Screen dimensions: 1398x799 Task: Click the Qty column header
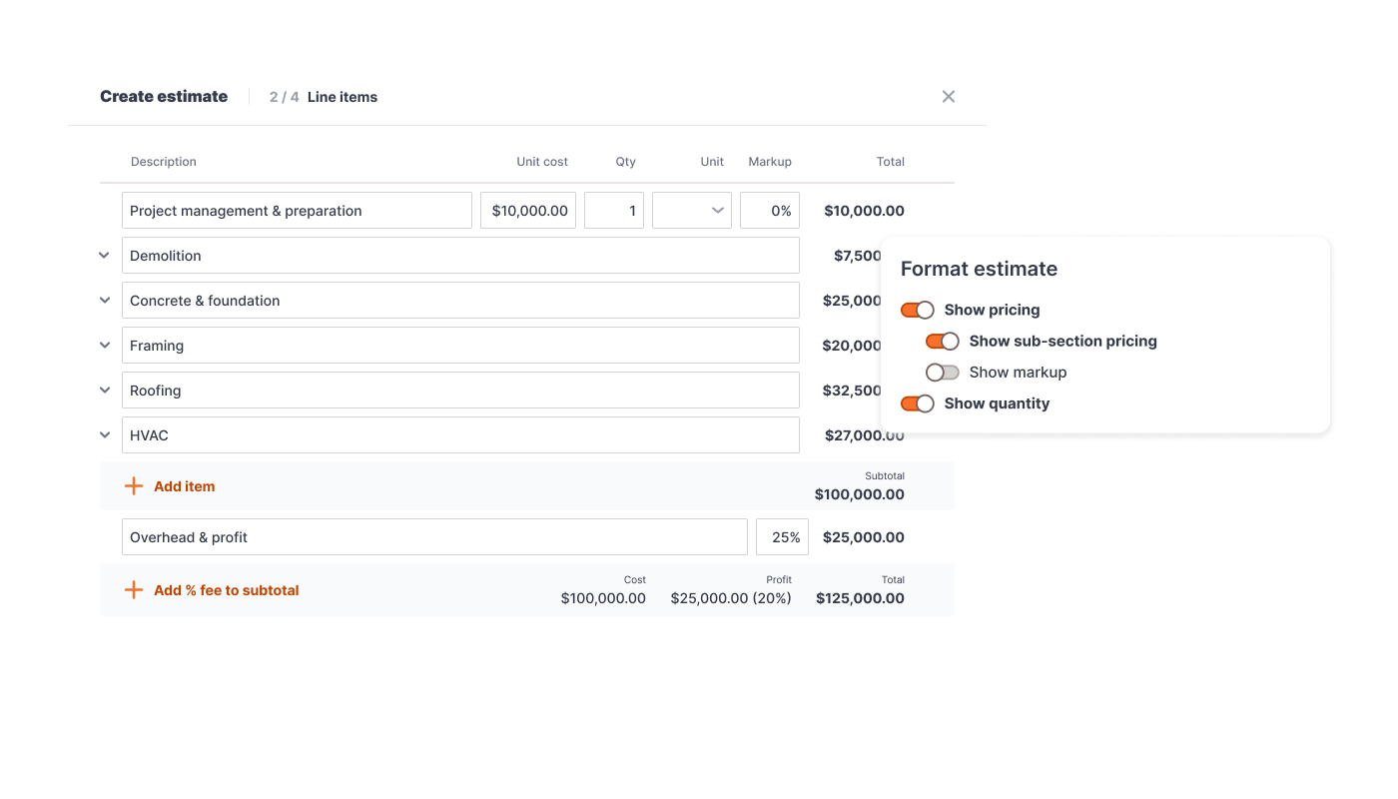coord(625,162)
